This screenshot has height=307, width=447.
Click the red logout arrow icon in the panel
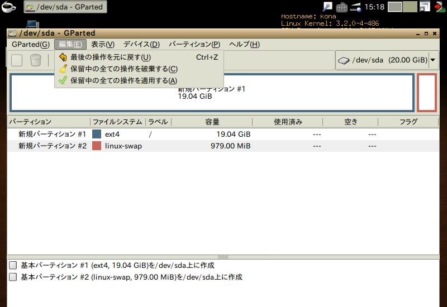pyautogui.click(x=439, y=7)
